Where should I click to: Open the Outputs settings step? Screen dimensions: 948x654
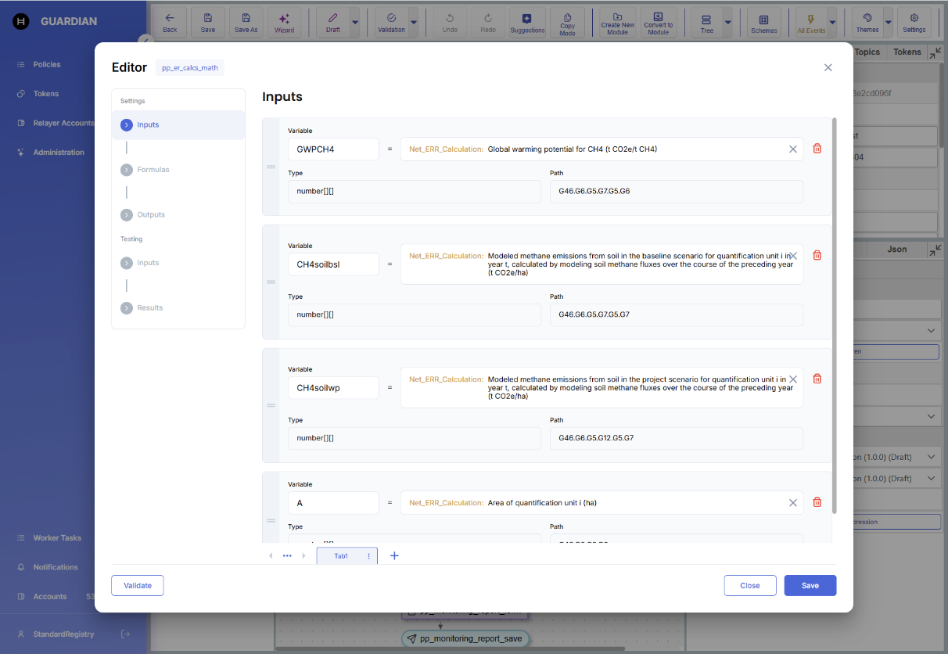[x=151, y=214]
